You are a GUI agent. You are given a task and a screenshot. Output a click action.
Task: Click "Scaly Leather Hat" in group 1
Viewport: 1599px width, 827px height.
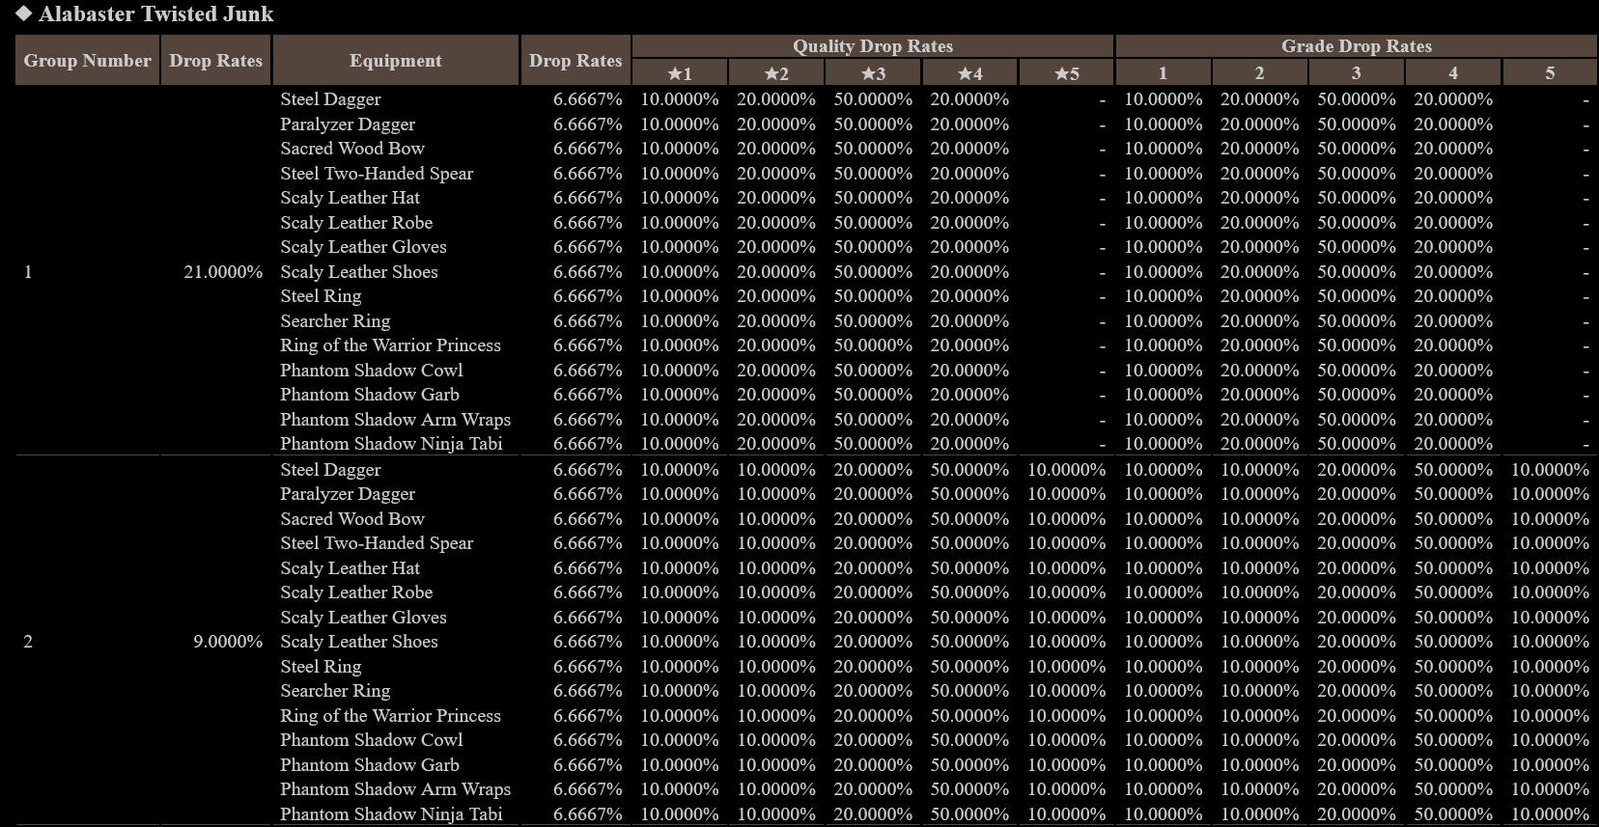350,198
